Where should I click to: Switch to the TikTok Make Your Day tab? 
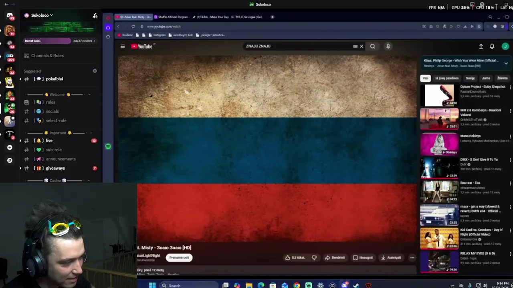click(210, 17)
